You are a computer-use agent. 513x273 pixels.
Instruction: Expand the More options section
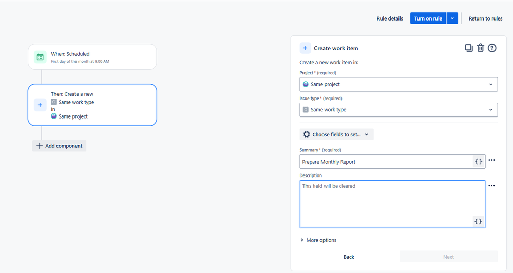(318, 240)
